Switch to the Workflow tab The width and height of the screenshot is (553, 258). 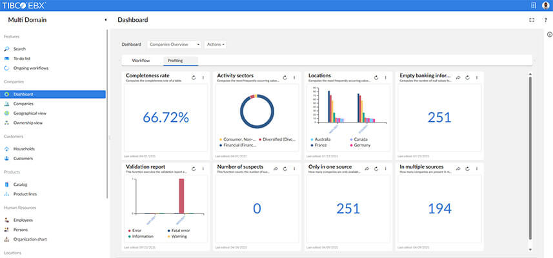click(141, 61)
